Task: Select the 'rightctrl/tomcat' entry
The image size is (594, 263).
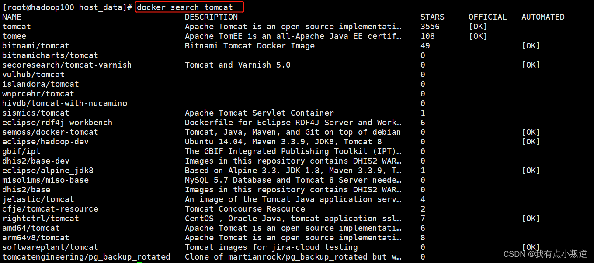Action: click(x=41, y=219)
